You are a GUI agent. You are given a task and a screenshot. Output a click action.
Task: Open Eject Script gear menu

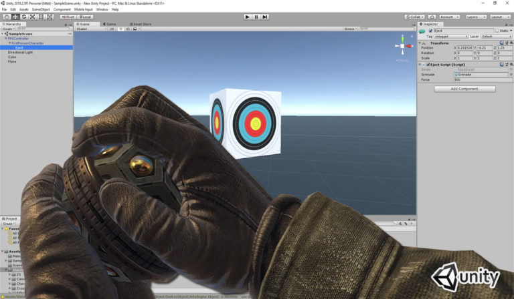coord(511,64)
